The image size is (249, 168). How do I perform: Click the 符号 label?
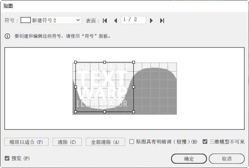click(x=11, y=20)
